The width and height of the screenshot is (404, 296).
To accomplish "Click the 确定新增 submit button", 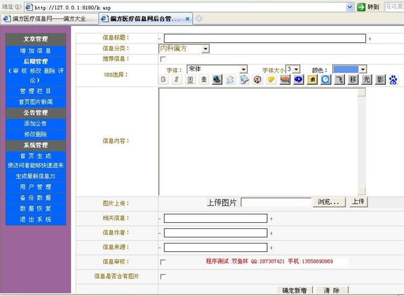I will (294, 290).
